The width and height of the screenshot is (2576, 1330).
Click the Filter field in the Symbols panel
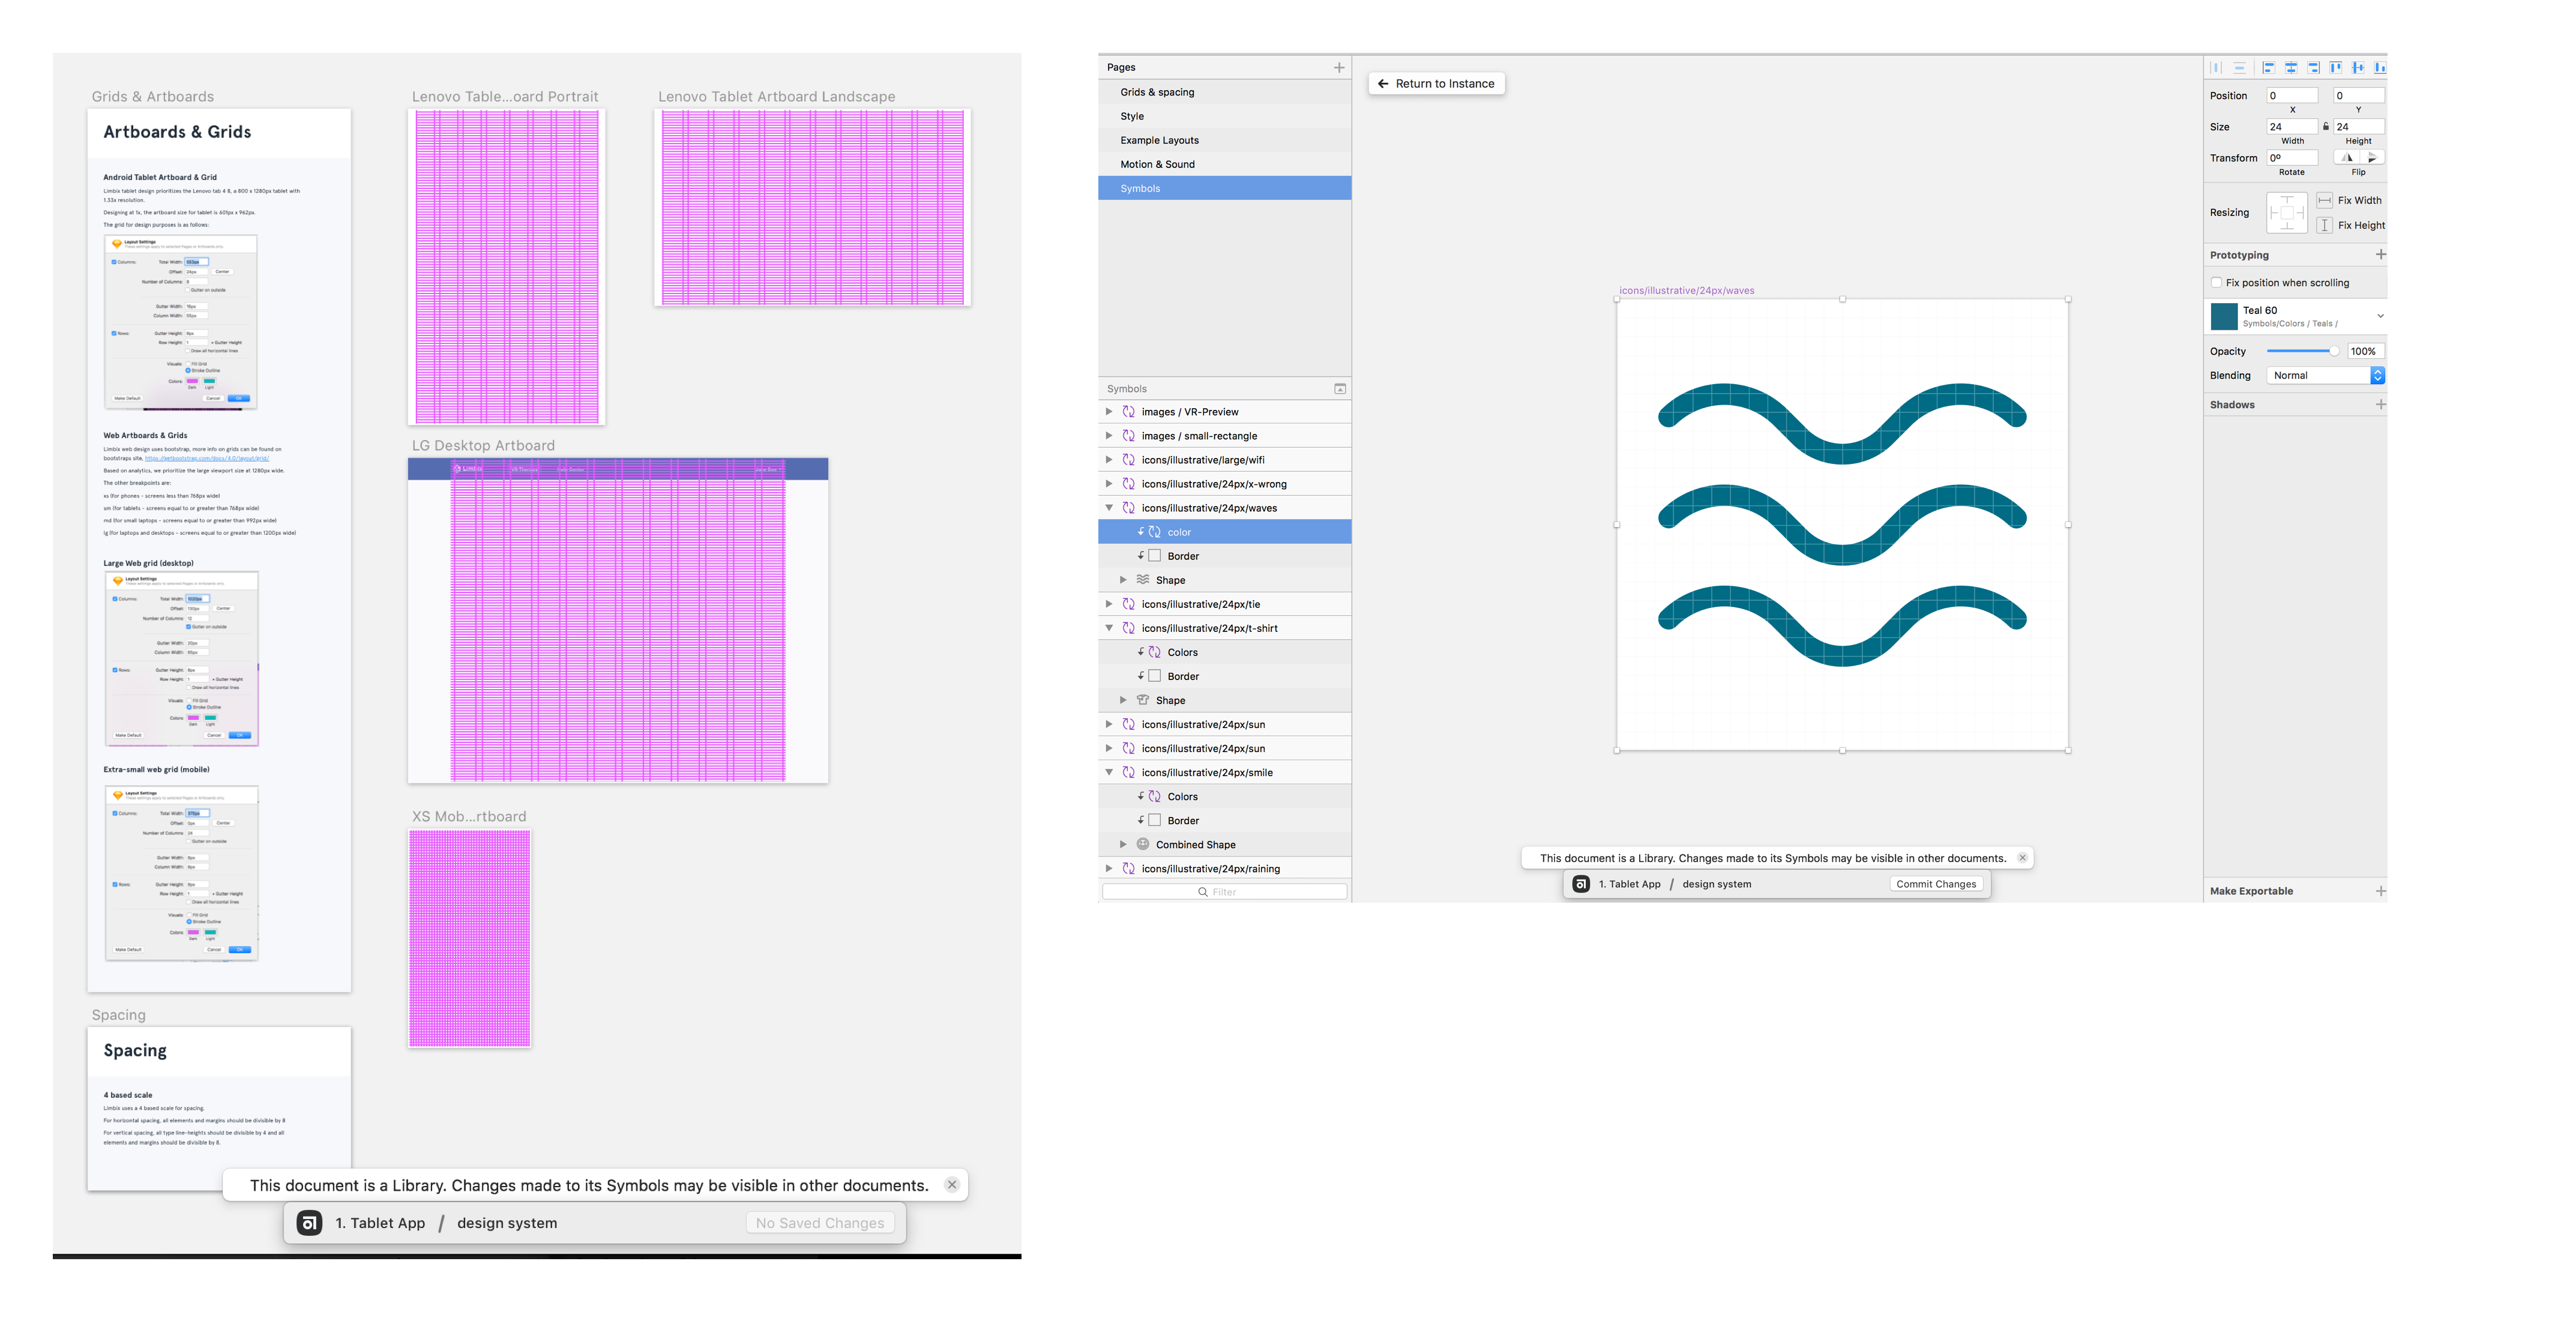click(1225, 891)
